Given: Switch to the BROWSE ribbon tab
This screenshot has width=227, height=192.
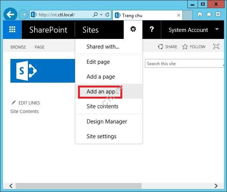Looking at the screenshot, I should pyautogui.click(x=18, y=47).
